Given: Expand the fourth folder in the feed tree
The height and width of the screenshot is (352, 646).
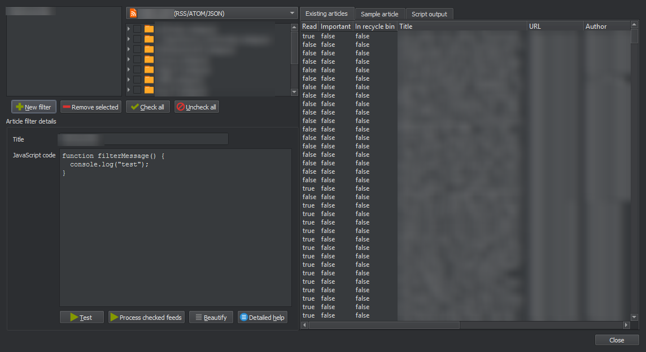Looking at the screenshot, I should click(x=129, y=59).
